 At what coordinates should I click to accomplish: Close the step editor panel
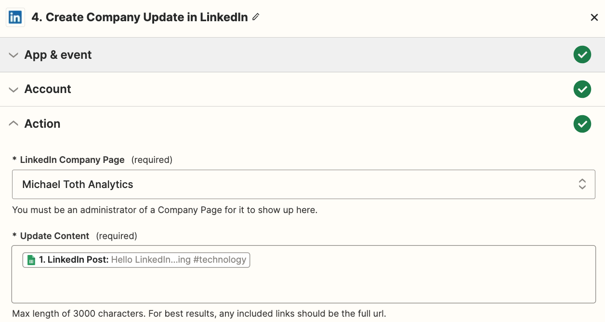pyautogui.click(x=594, y=18)
